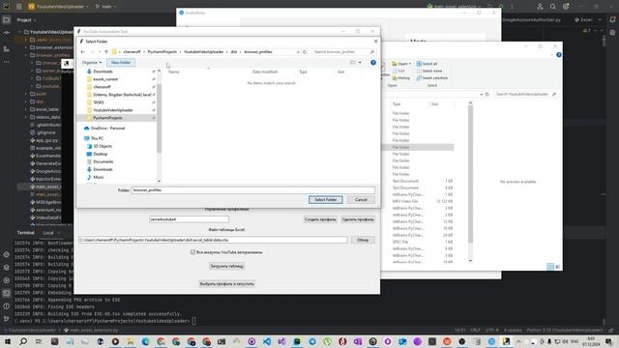
Task: Open File Explorer help icon
Action: pos(559,55)
